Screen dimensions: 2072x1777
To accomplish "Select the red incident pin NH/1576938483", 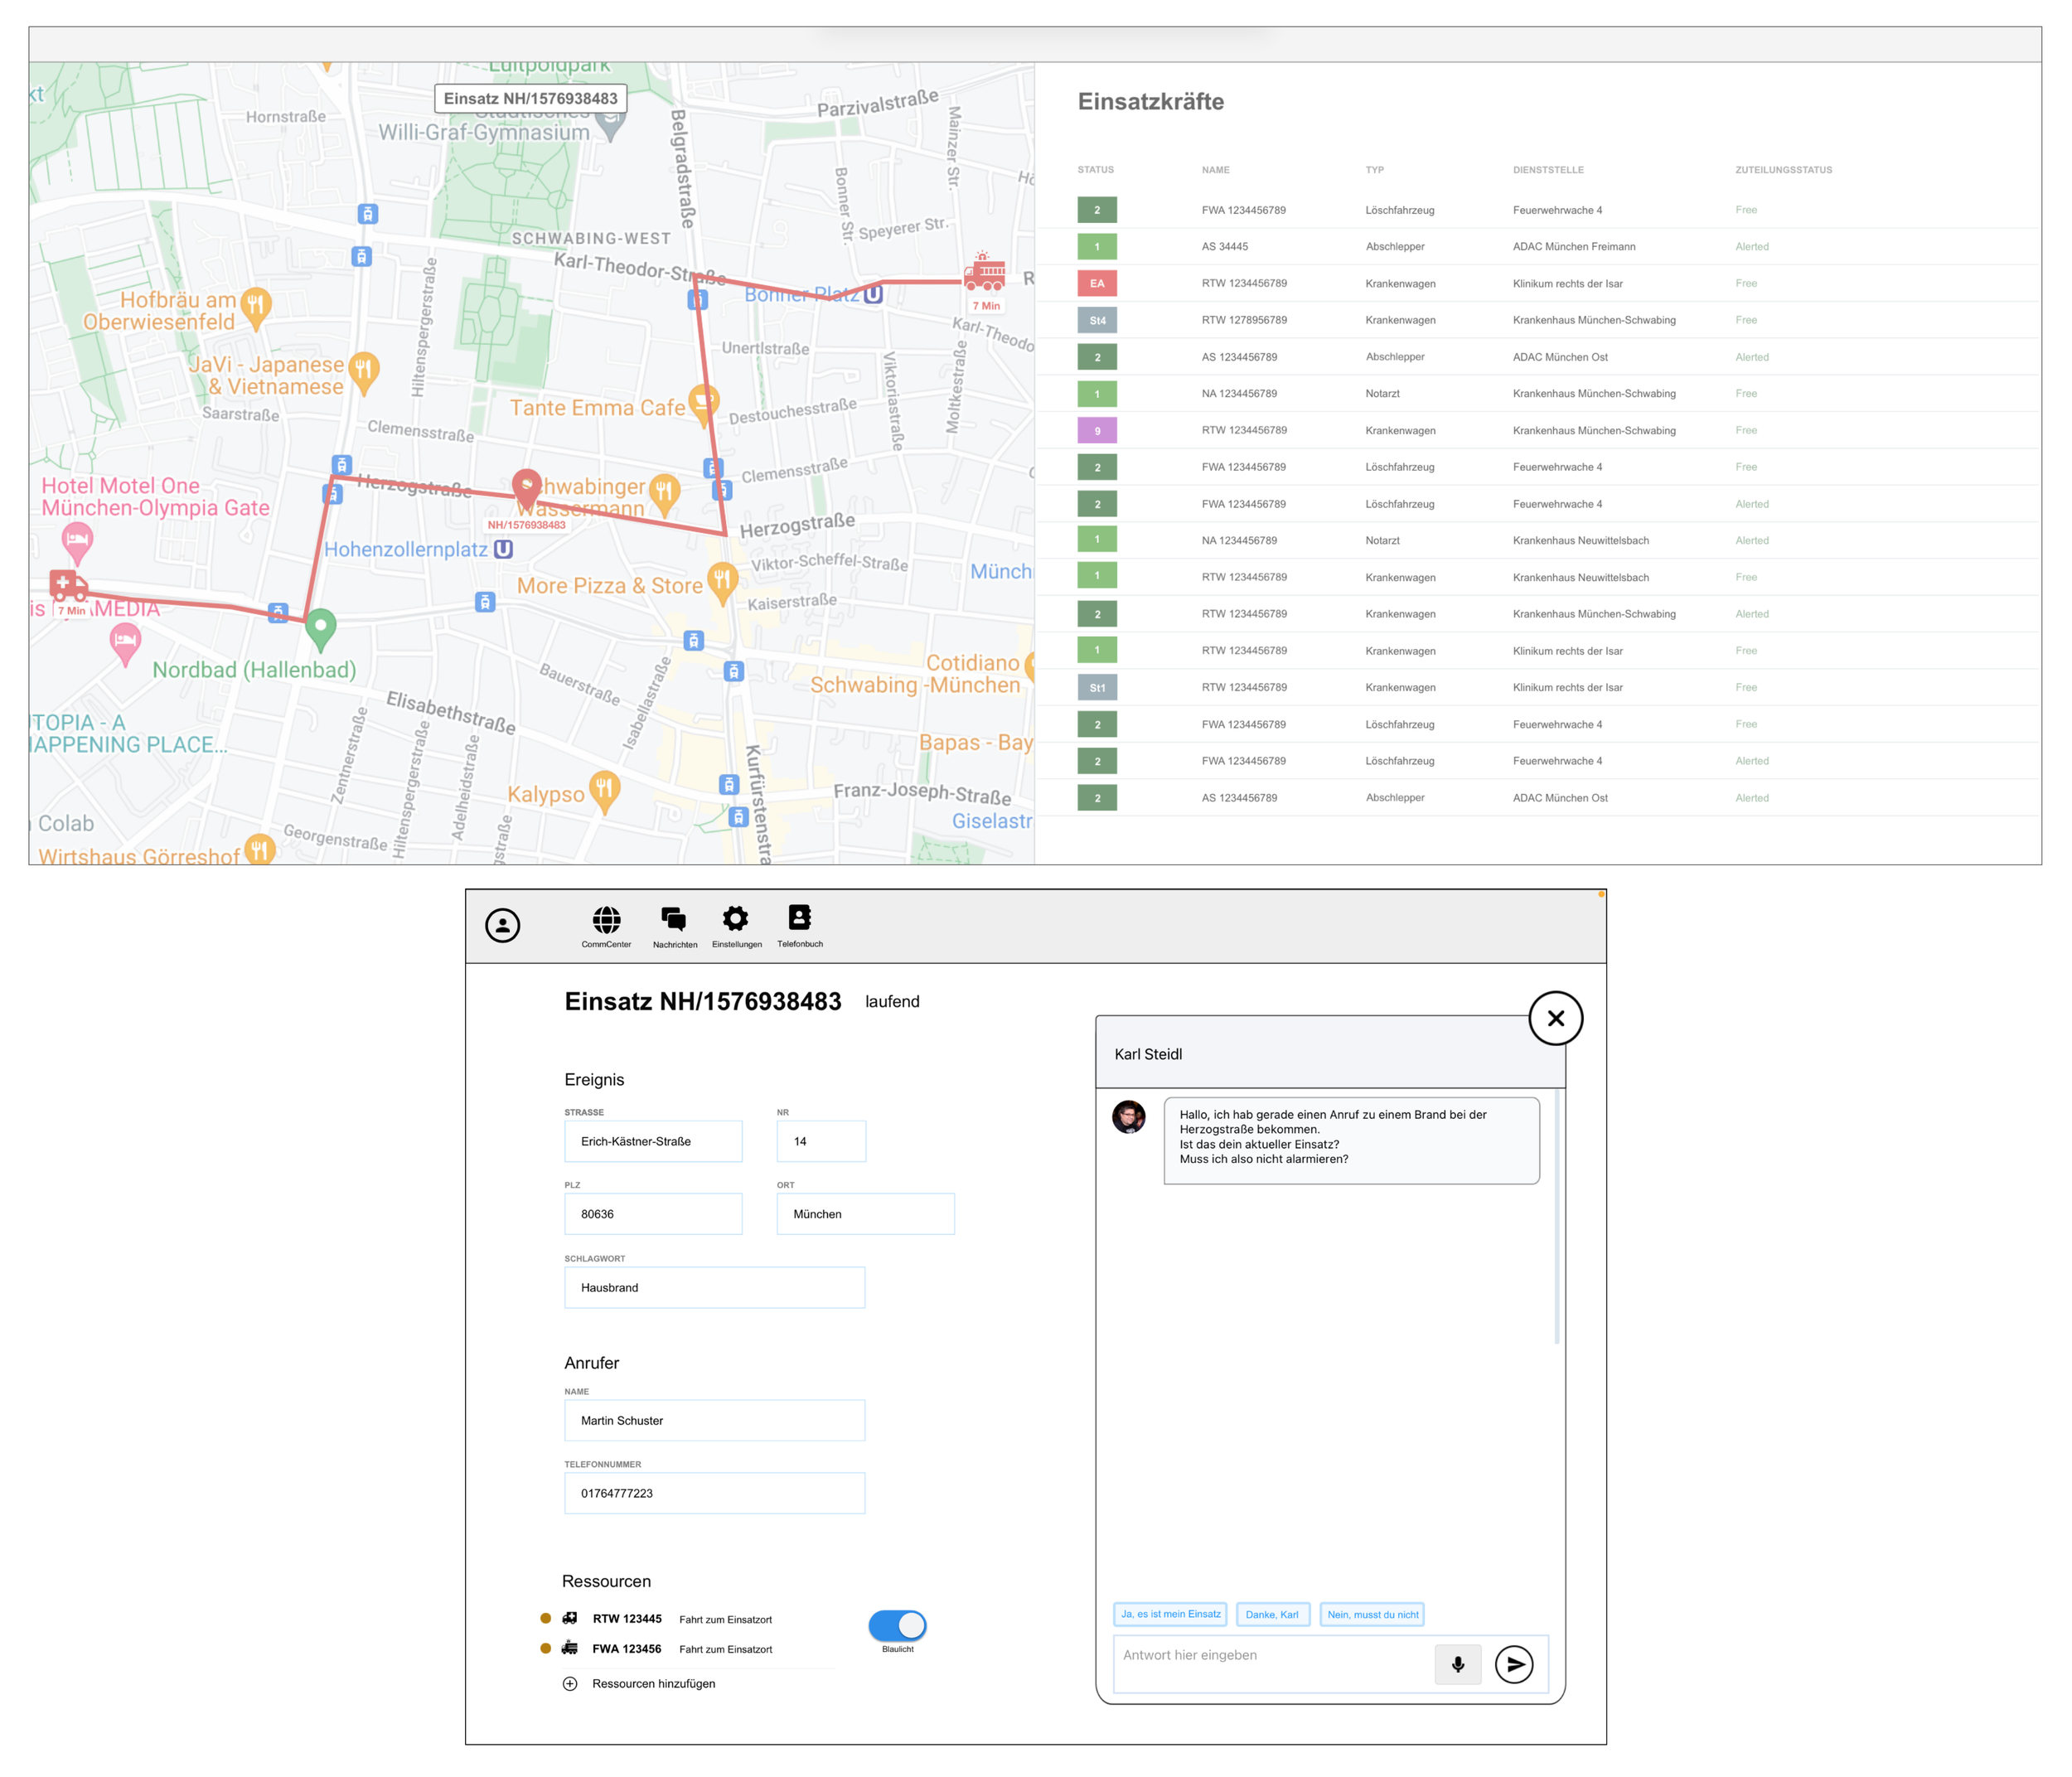I will 527,488.
